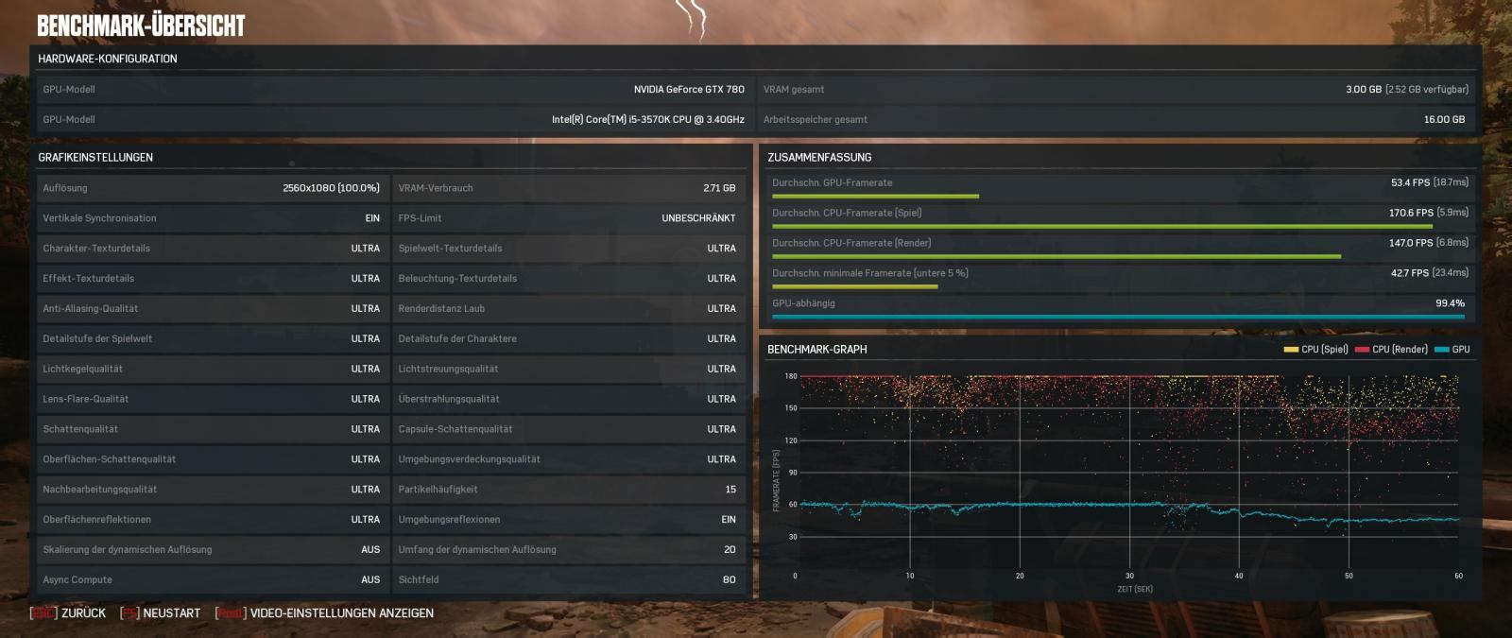Screen dimensions: 1512x638
Task: Select the Nachbearbeitungsqualität row
Action: [x=212, y=491]
